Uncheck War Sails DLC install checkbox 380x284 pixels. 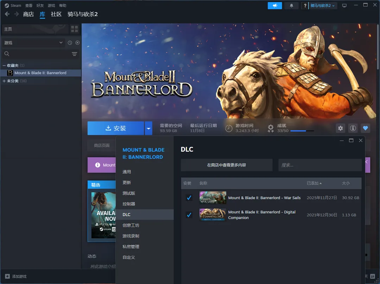[x=189, y=198]
